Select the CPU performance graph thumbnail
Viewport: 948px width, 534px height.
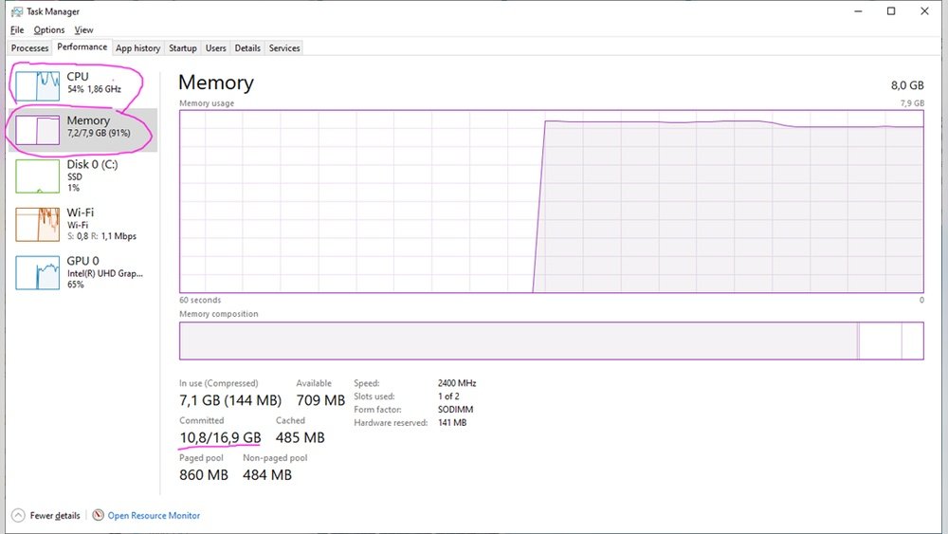(38, 85)
